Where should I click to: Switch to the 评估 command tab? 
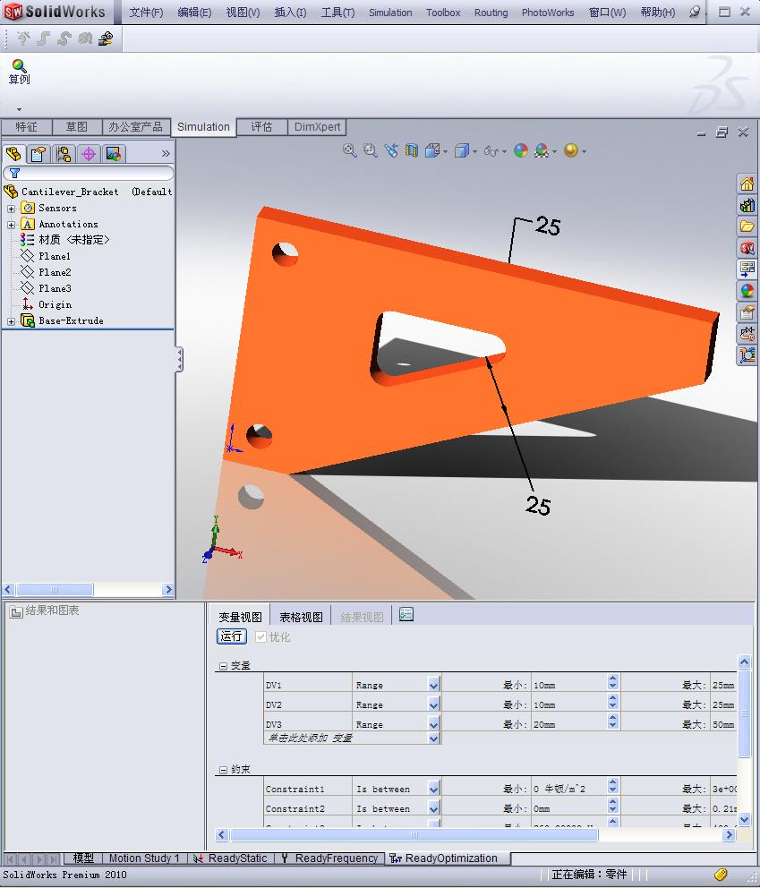point(261,127)
